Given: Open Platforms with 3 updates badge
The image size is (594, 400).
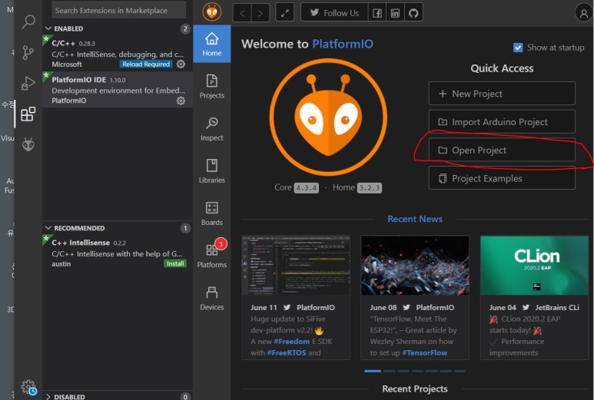Looking at the screenshot, I should (212, 255).
